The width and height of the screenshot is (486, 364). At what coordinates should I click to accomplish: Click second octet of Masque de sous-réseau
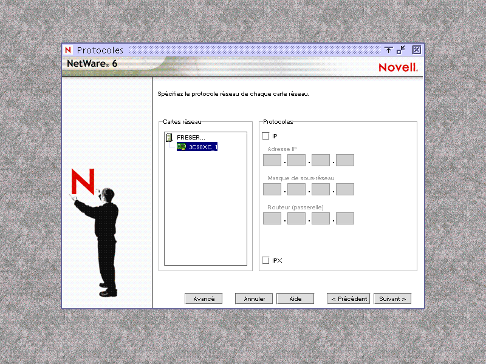[296, 189]
